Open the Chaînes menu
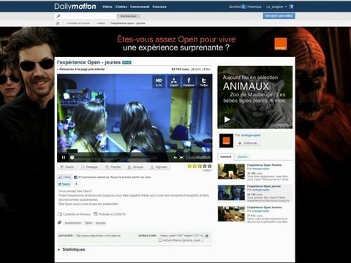Viewport: 351px width, 263px height. coord(121,7)
